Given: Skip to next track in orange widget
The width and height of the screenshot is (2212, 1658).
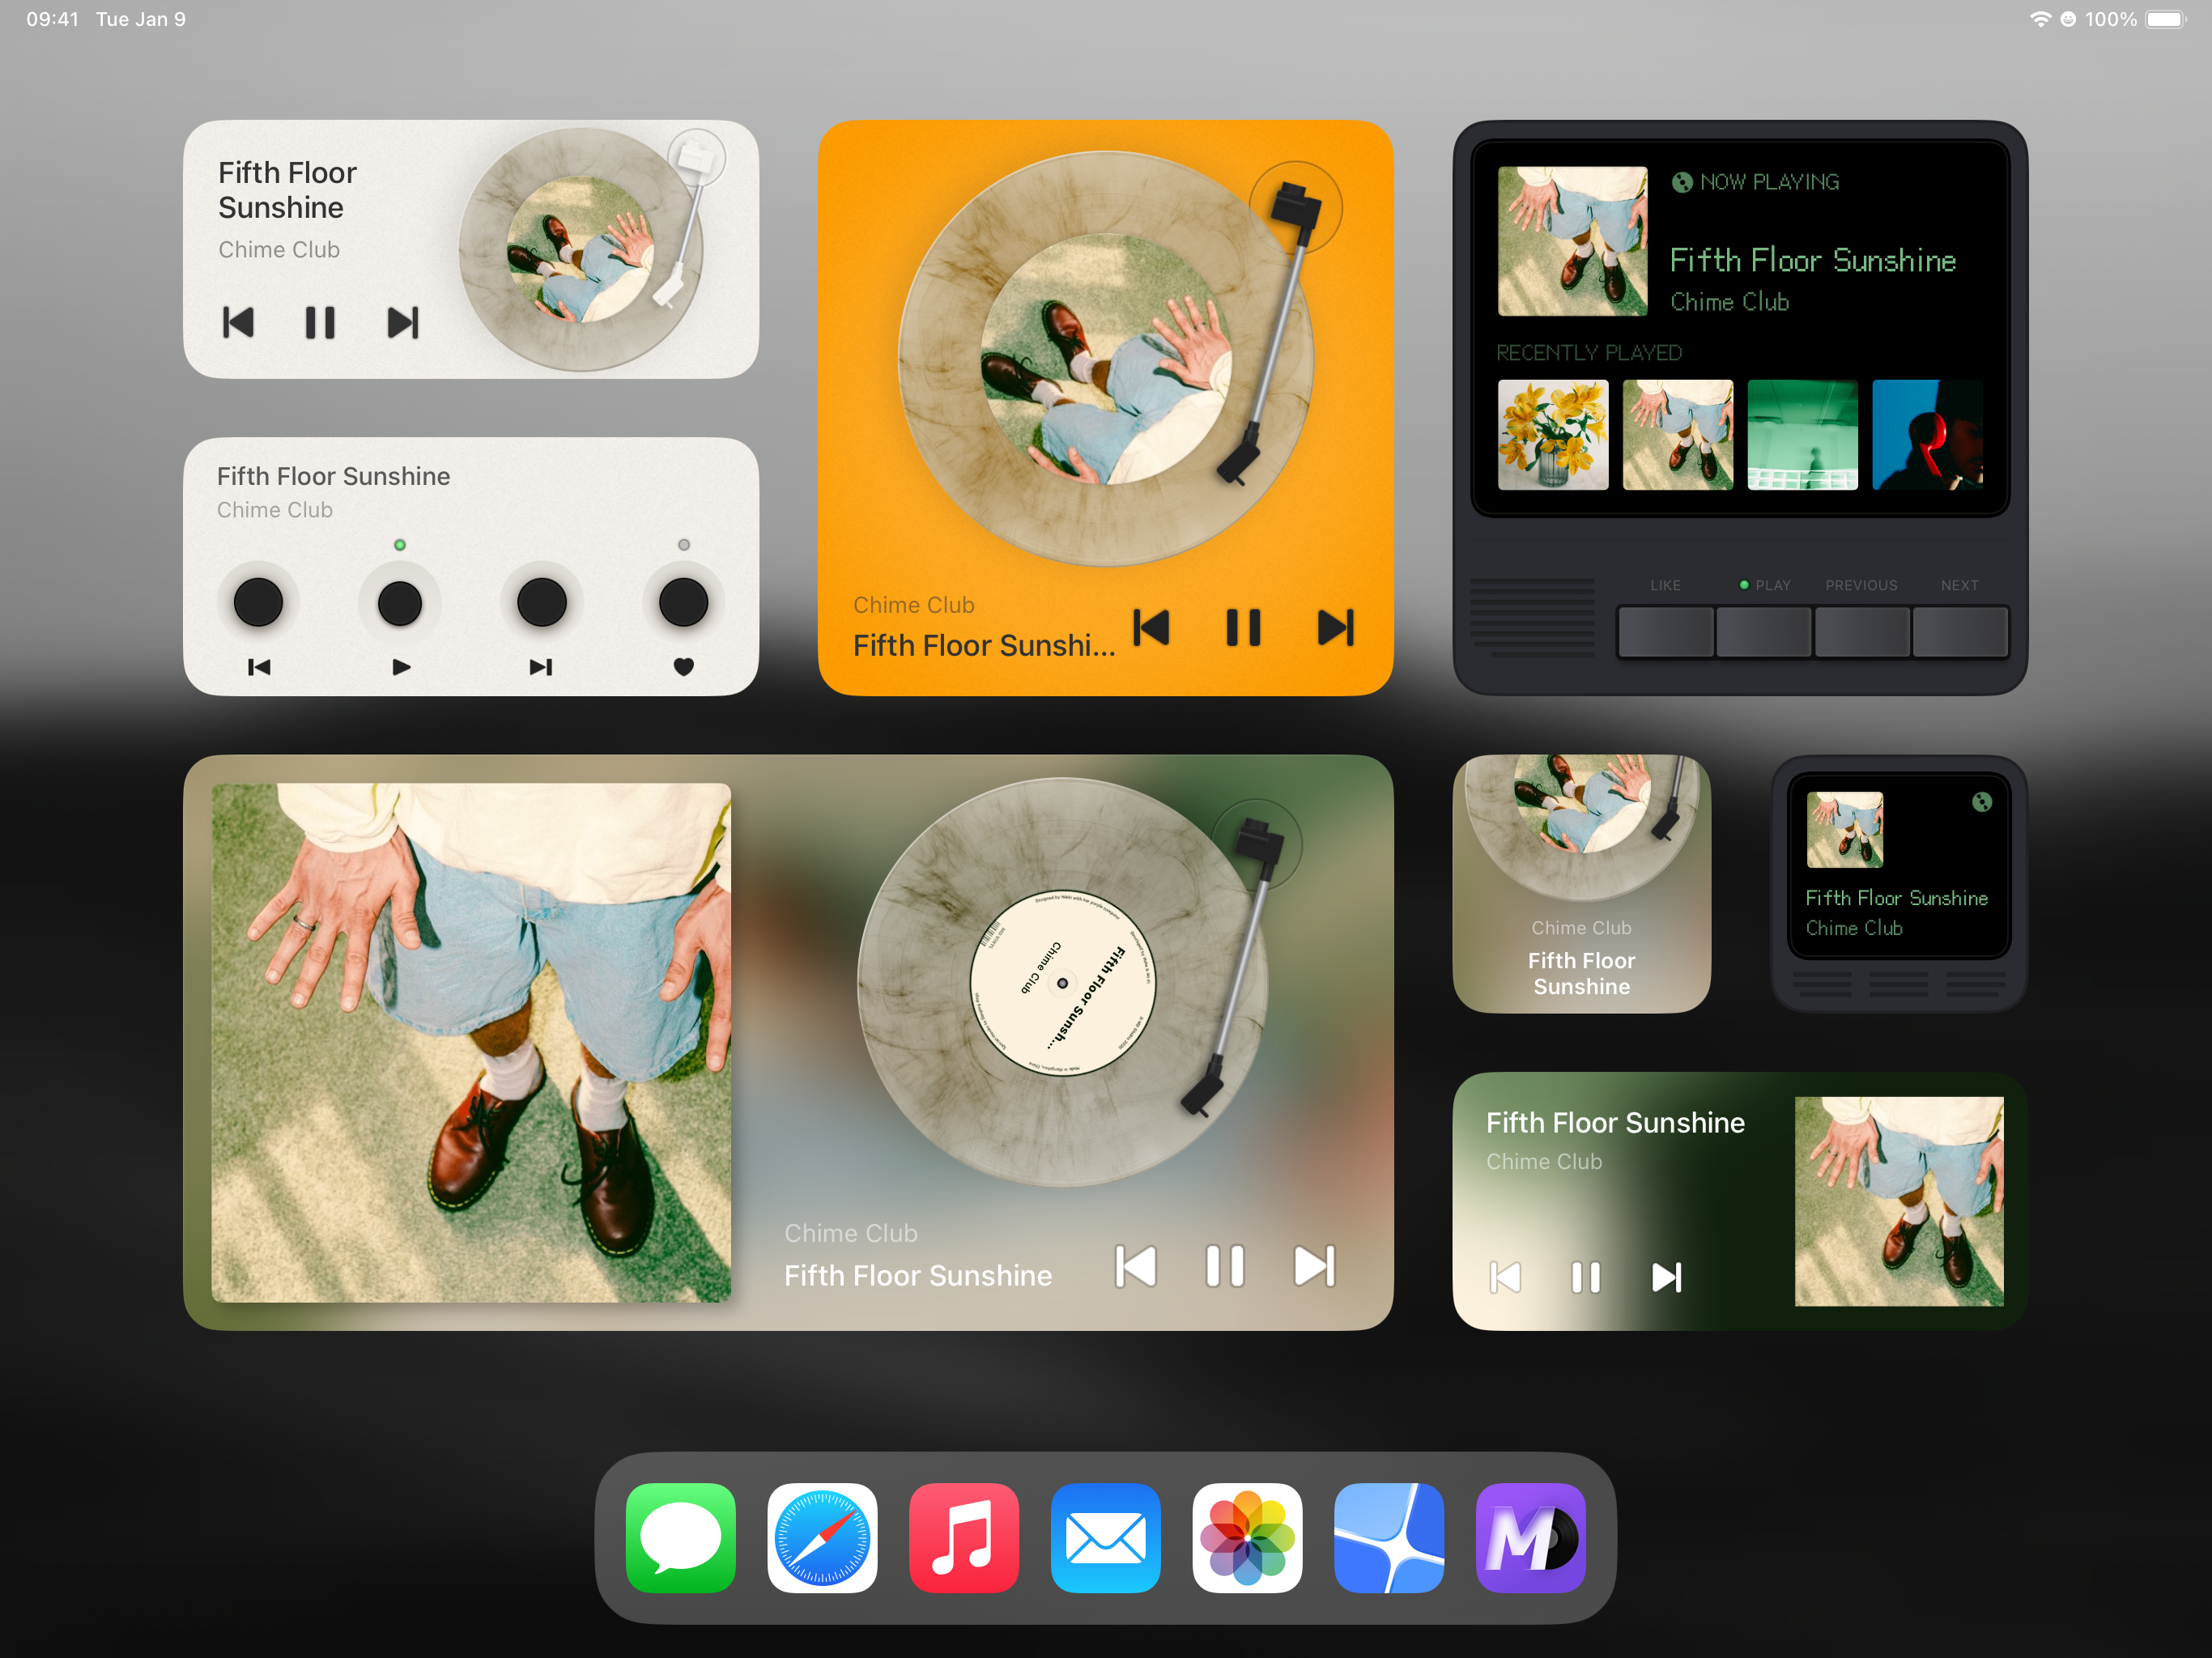Looking at the screenshot, I should [x=1336, y=628].
